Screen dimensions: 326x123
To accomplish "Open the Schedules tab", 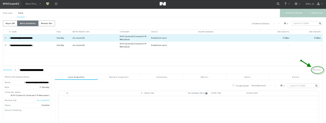I will click(162, 77).
